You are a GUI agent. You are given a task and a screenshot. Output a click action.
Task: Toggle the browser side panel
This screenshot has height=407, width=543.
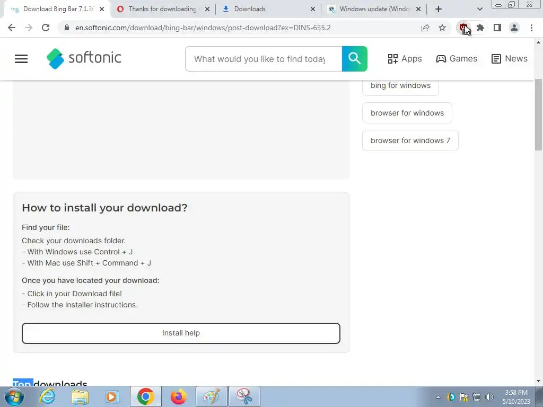coord(497,28)
